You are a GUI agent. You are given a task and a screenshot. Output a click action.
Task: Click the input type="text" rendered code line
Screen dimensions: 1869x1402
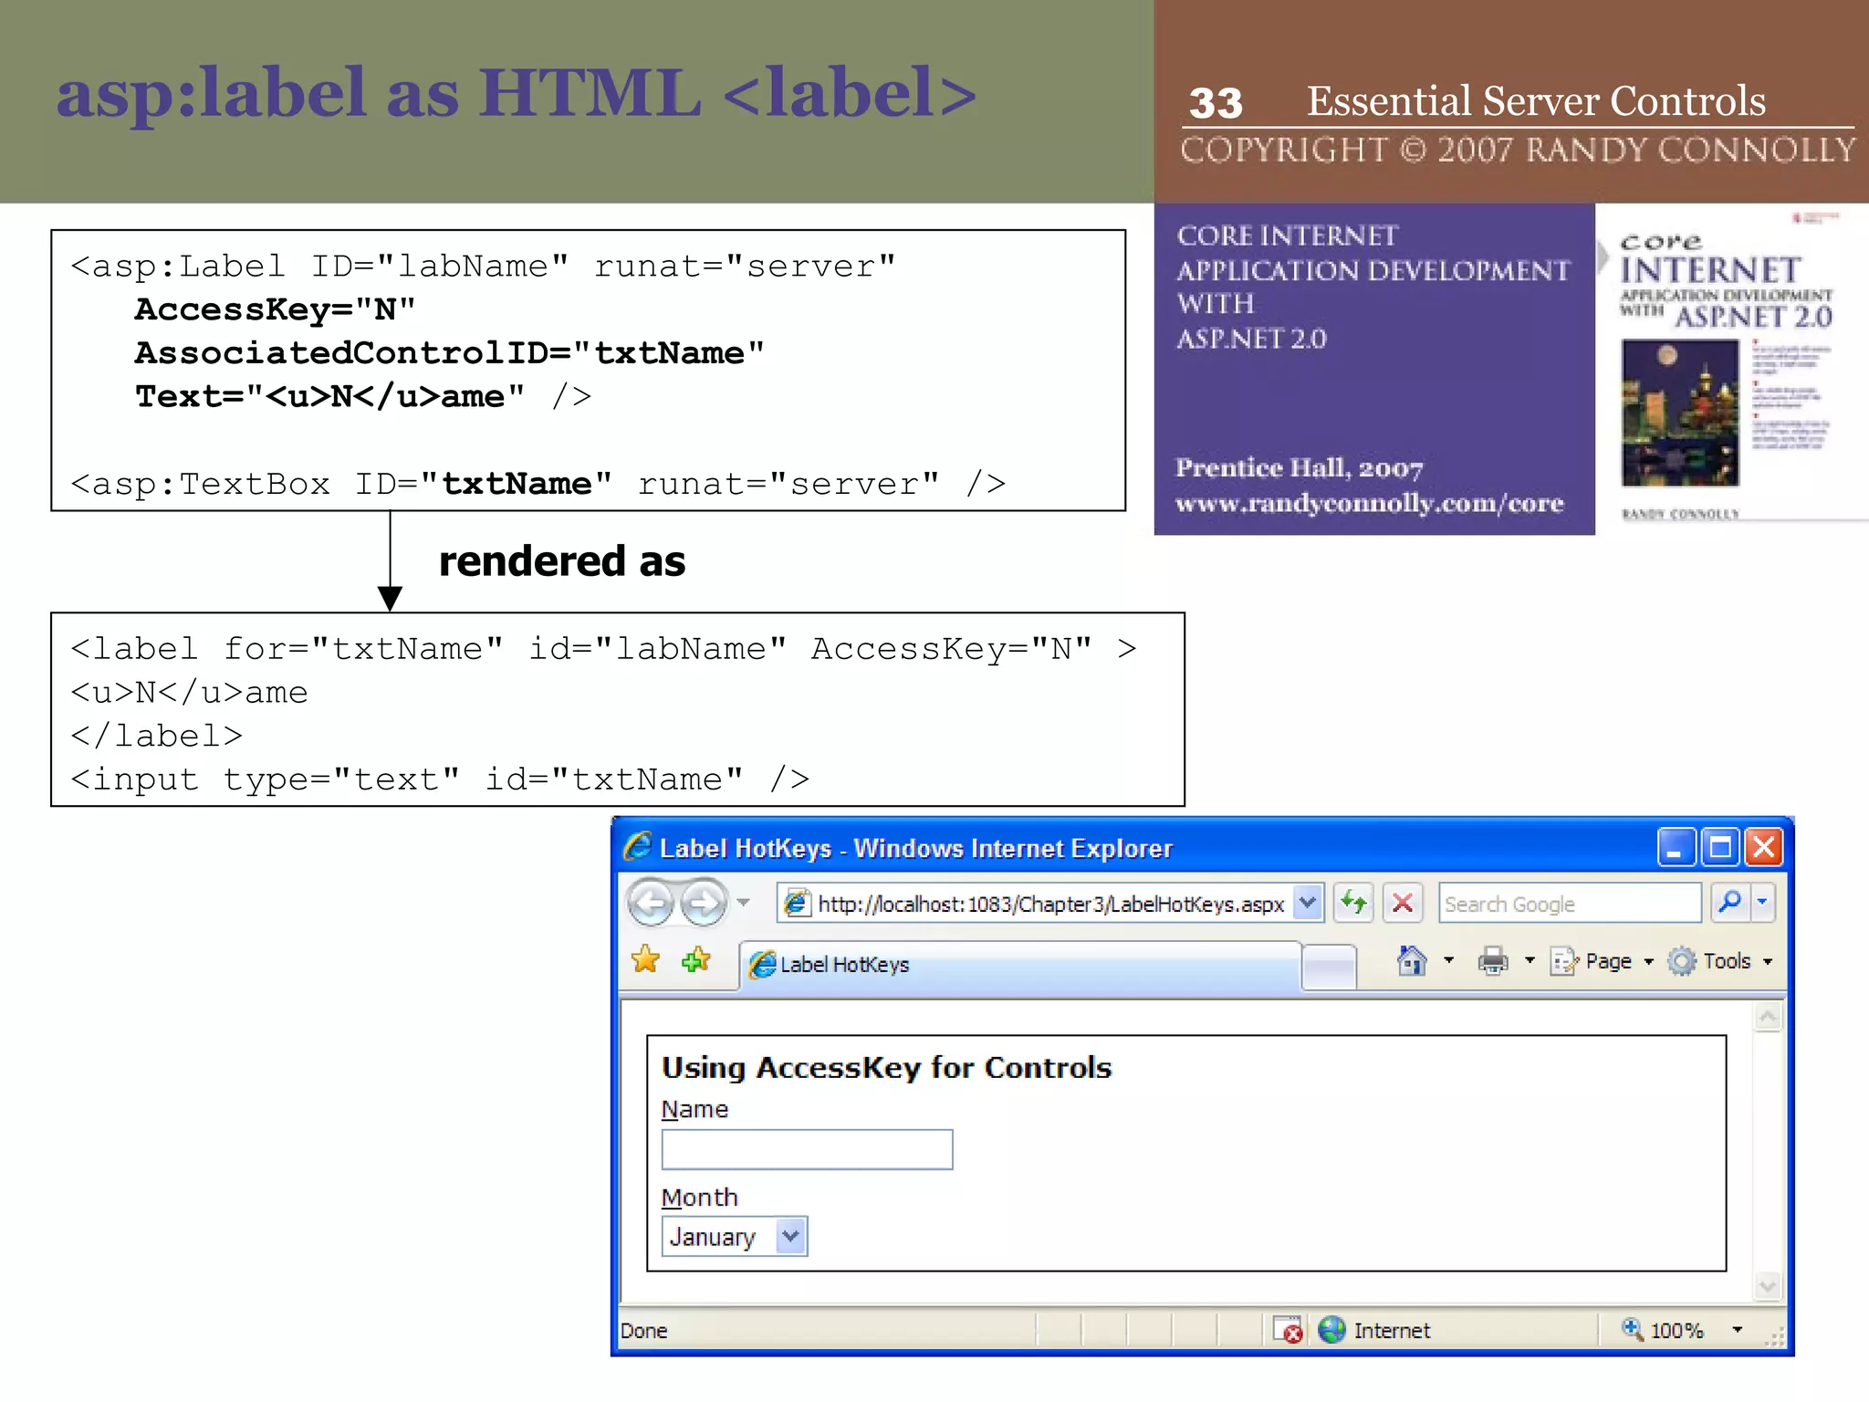coord(440,779)
